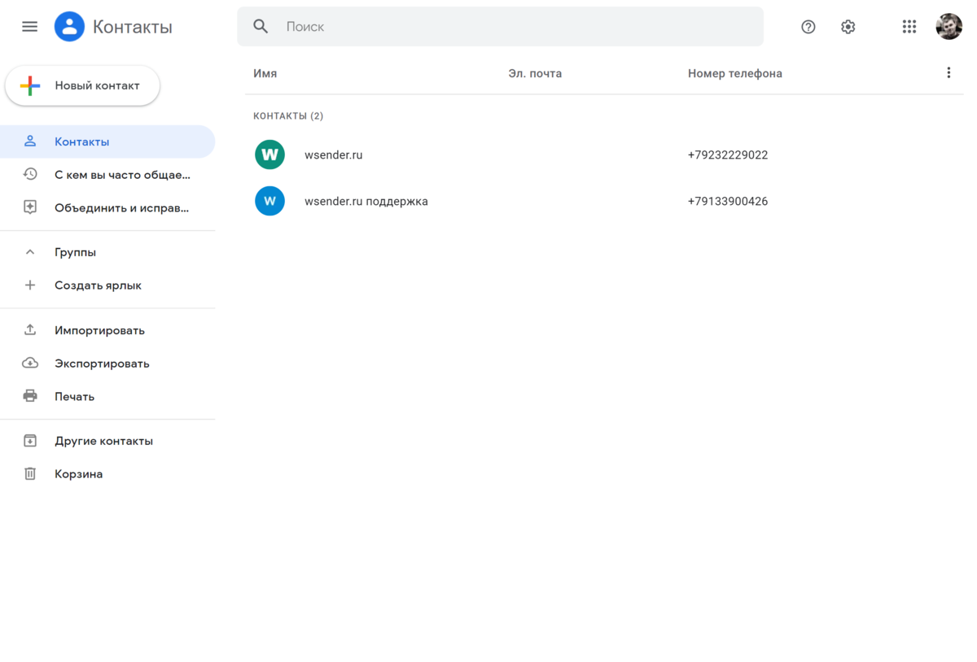
Task: Open С кем вы часто общаетесь
Action: (x=107, y=175)
